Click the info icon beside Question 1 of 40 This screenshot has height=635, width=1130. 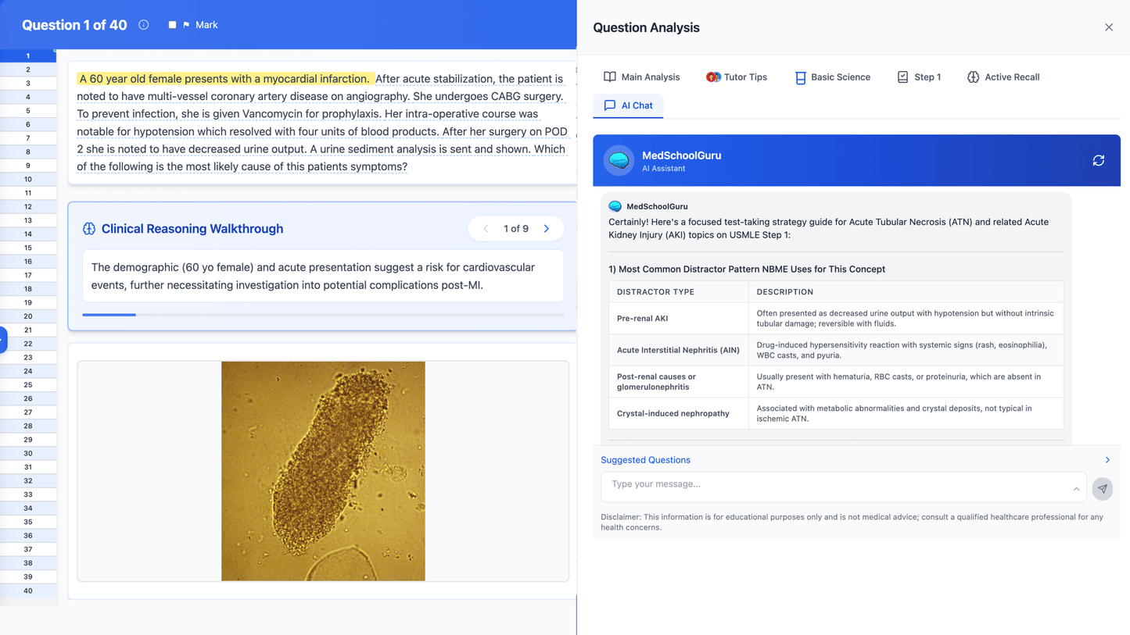pos(144,25)
